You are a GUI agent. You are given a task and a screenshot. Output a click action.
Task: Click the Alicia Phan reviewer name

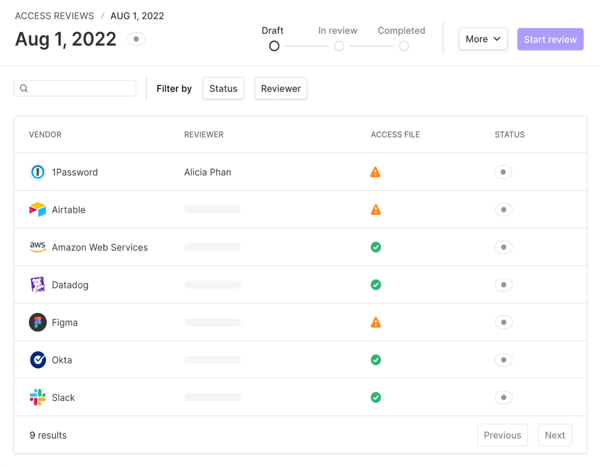point(207,172)
